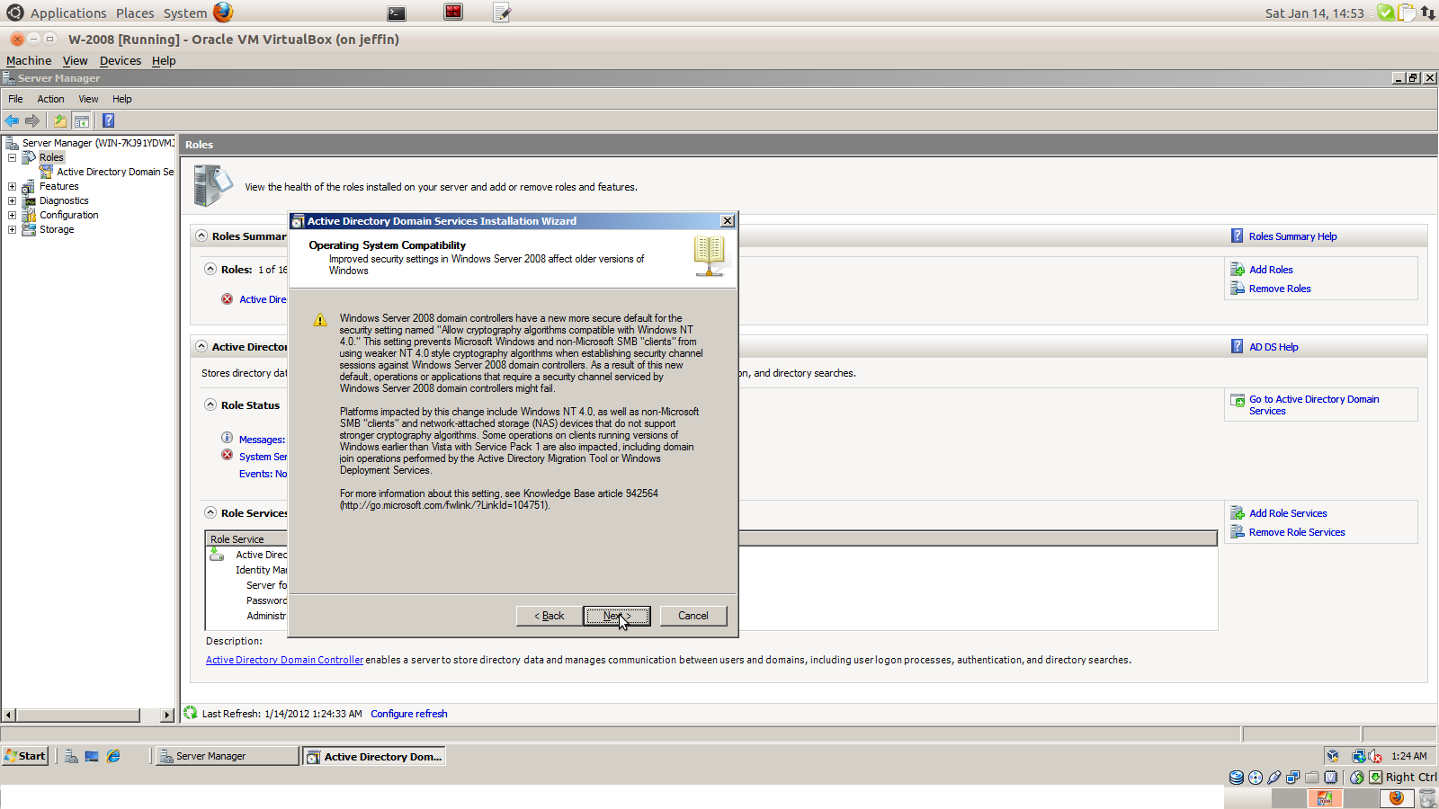The height and width of the screenshot is (809, 1439).
Task: Open the terminal launcher in the top panel
Action: pyautogui.click(x=397, y=13)
